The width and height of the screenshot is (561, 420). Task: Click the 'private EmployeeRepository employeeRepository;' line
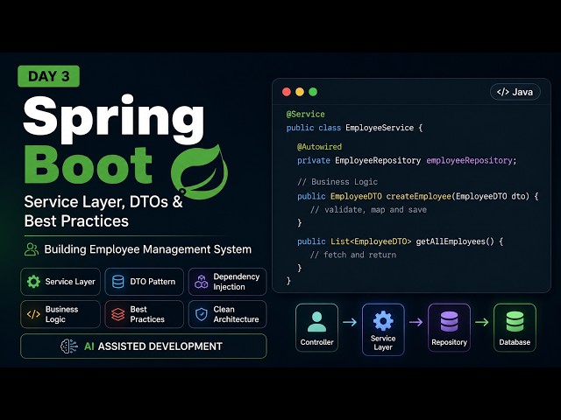tap(407, 160)
